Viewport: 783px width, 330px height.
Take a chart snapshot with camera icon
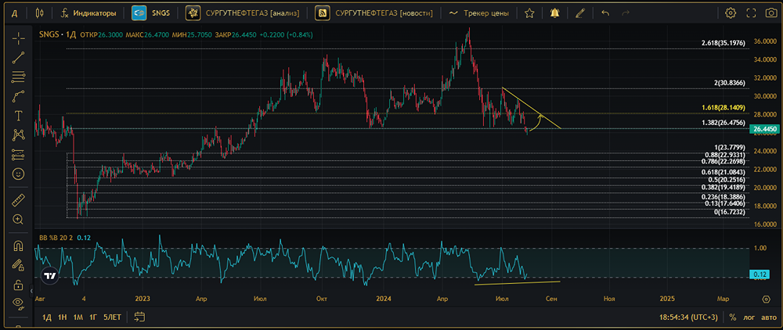pos(771,13)
